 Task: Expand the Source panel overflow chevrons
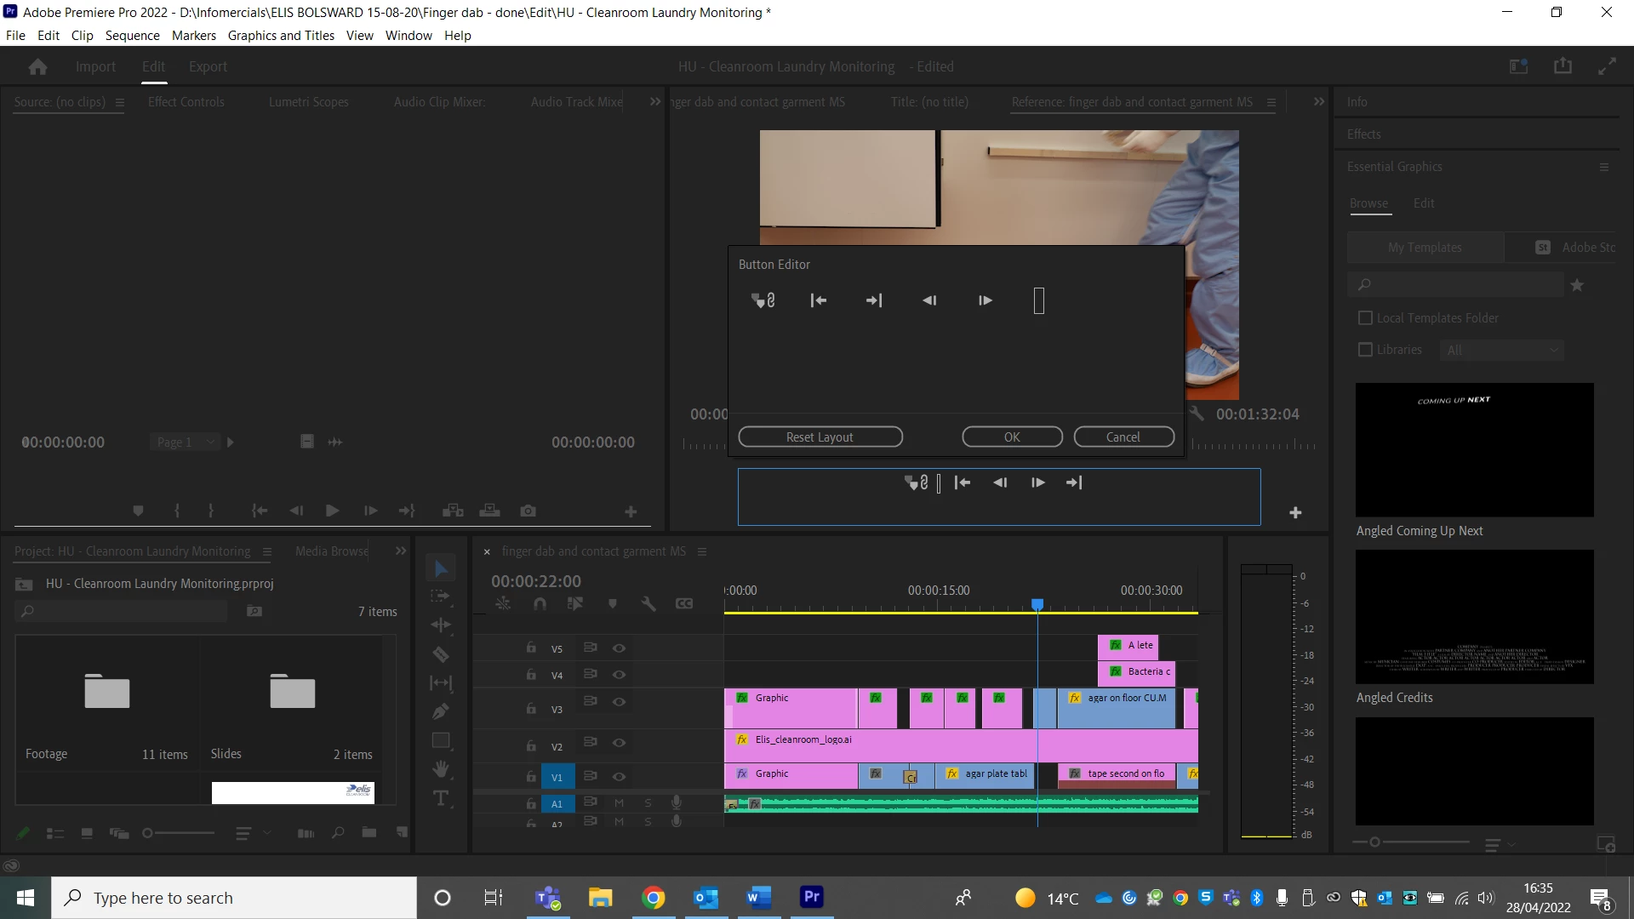pos(654,101)
